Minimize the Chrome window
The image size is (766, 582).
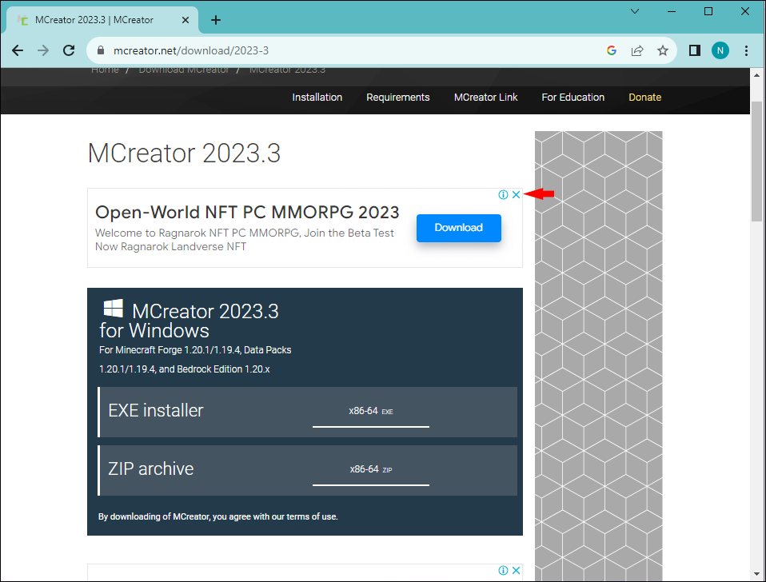pyautogui.click(x=672, y=11)
